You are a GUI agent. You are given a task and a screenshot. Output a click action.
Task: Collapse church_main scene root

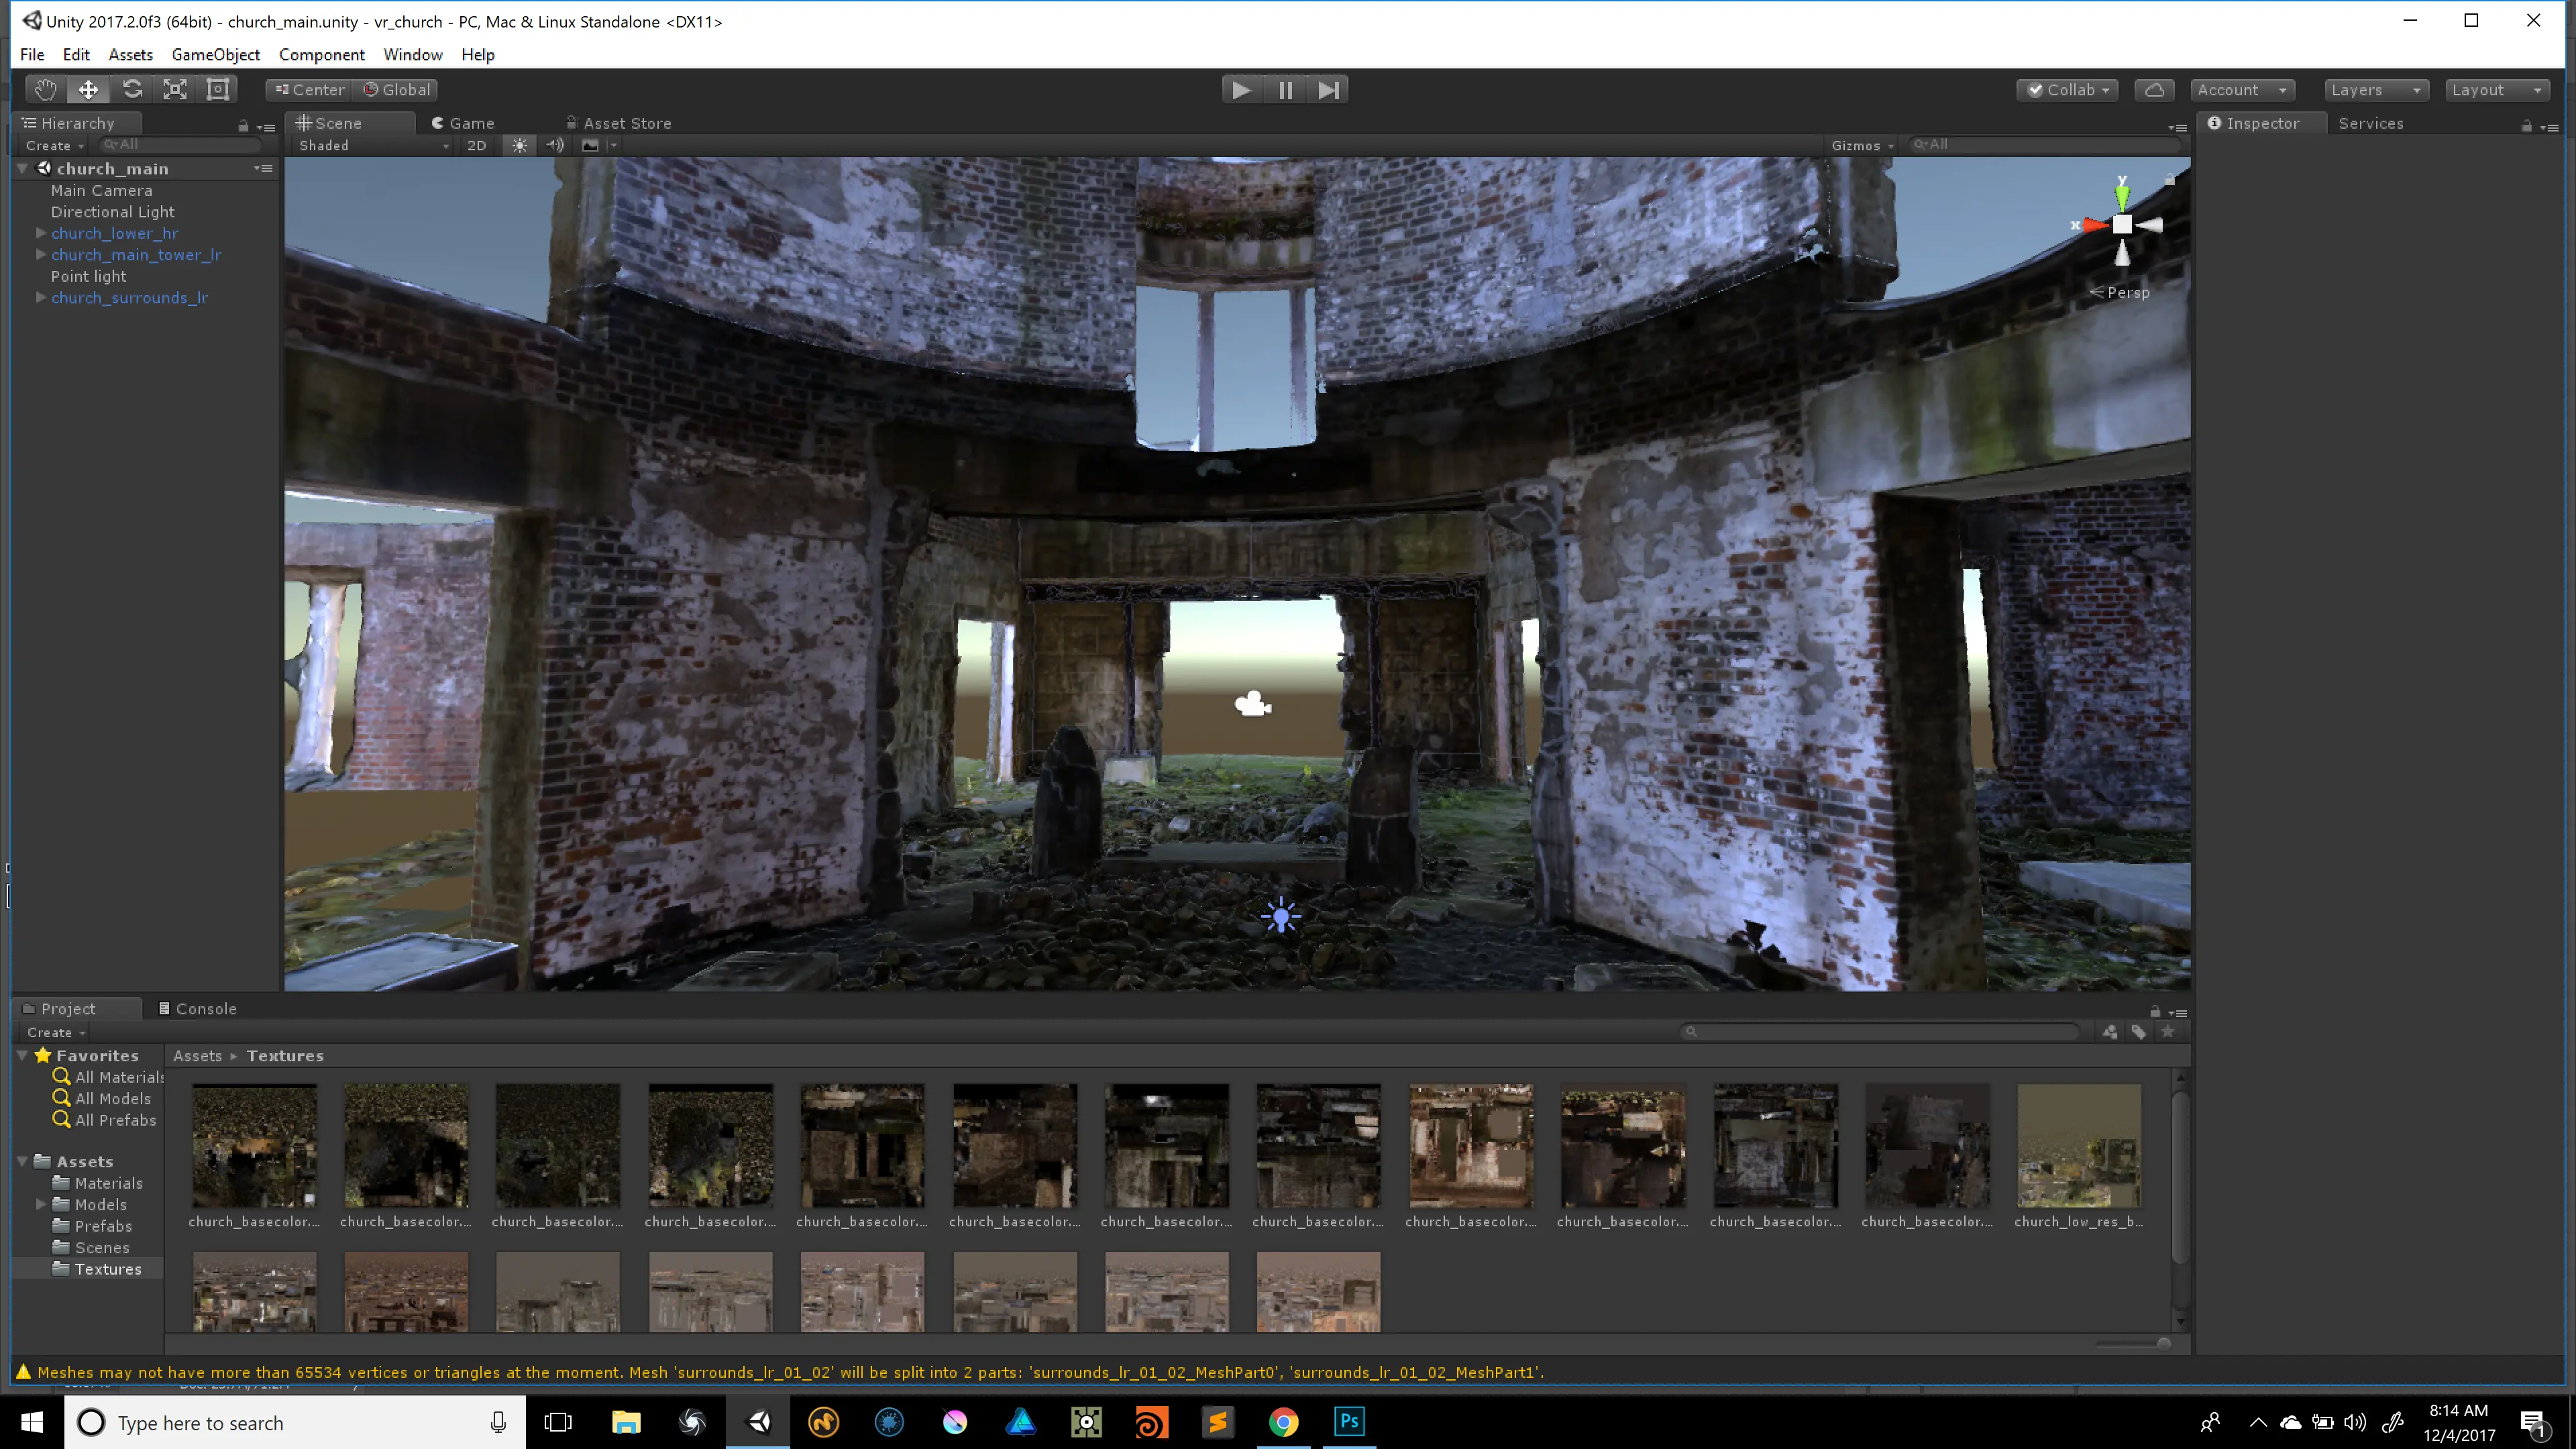coord(22,169)
